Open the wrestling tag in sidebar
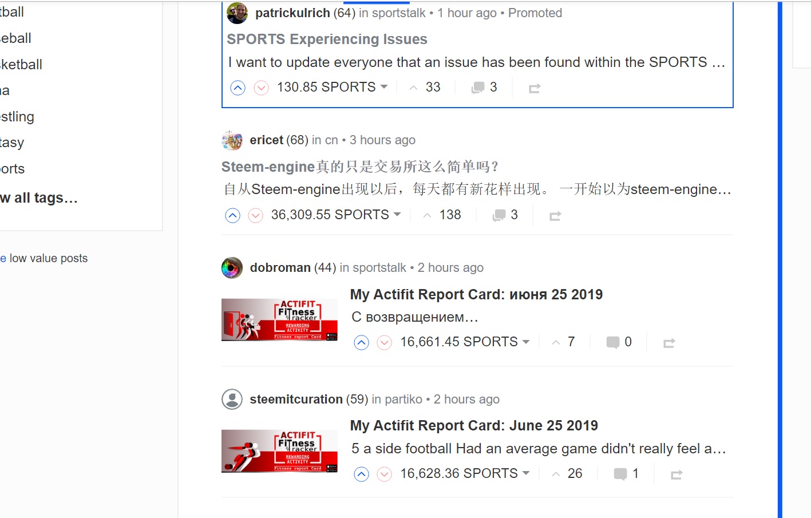The height and width of the screenshot is (518, 811). coord(17,117)
